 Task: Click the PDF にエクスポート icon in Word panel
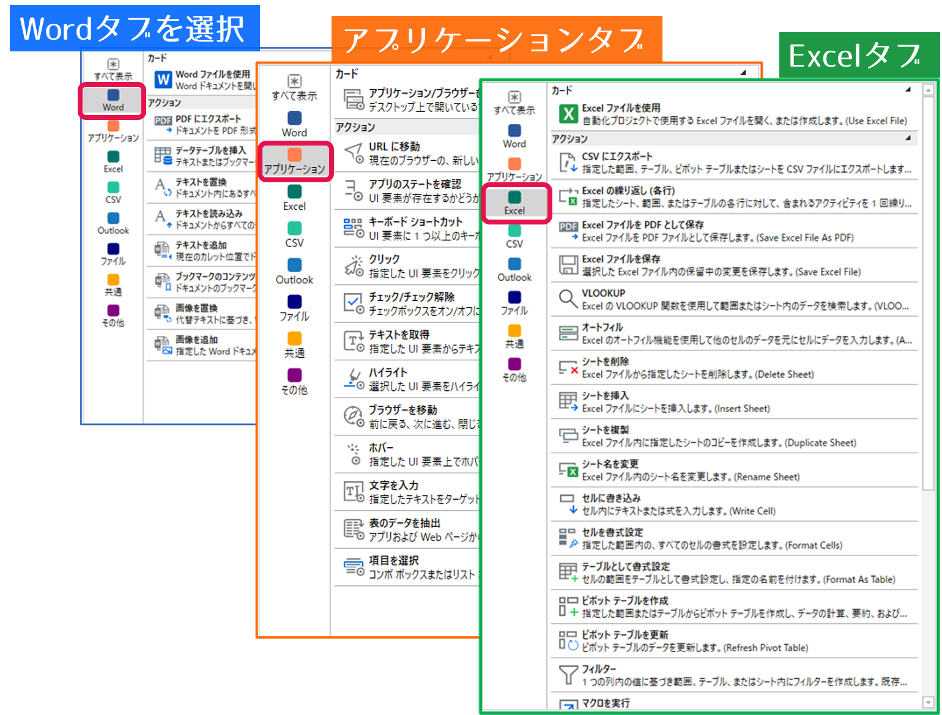[x=163, y=124]
